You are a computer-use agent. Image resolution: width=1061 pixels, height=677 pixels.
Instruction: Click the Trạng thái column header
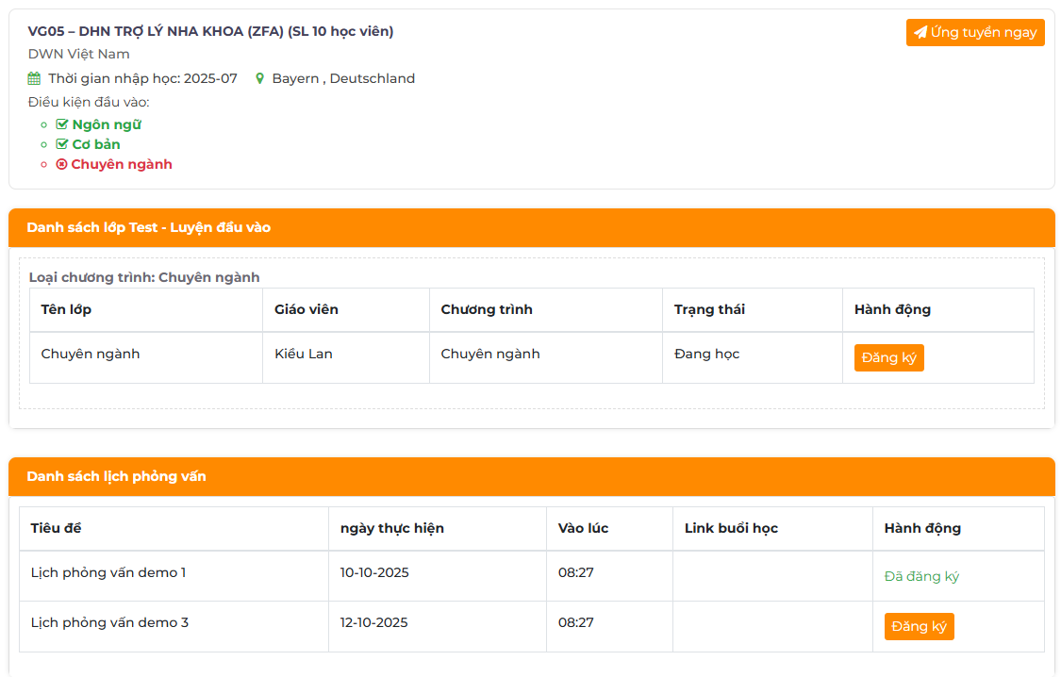709,309
